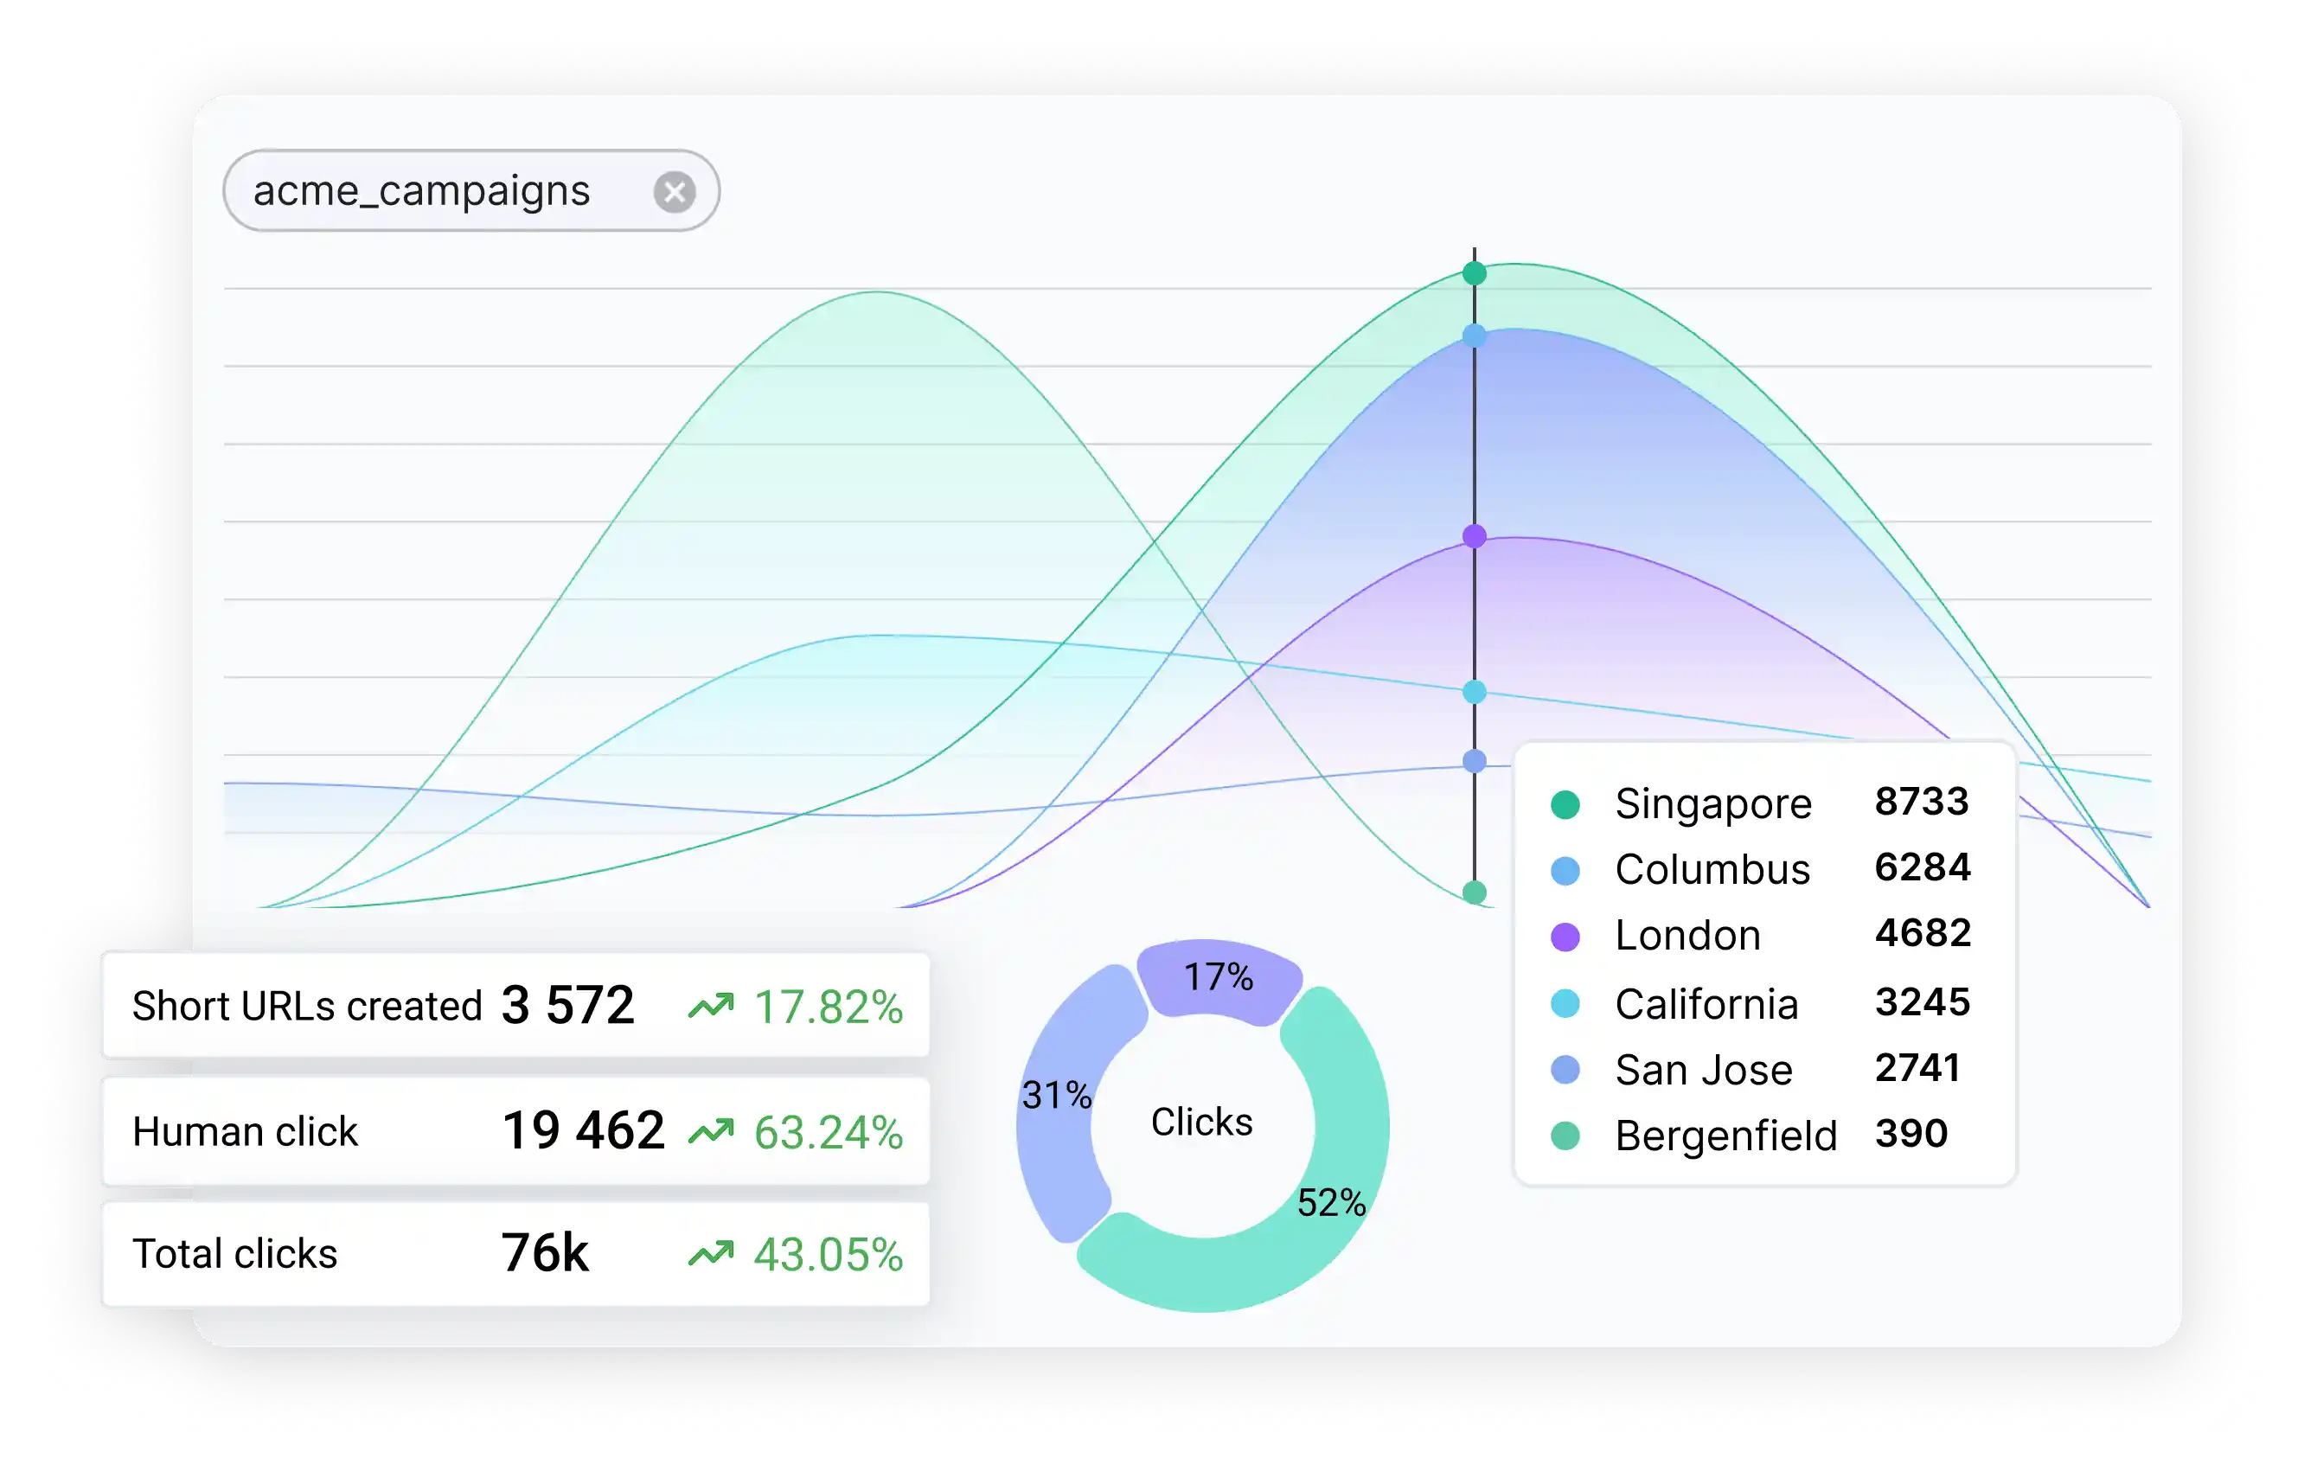
Task: Open the acme_campaigns filter field
Action: click(x=420, y=191)
